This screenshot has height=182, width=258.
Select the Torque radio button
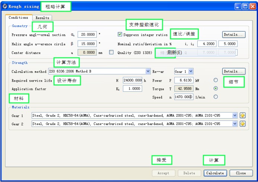[x=216, y=89]
